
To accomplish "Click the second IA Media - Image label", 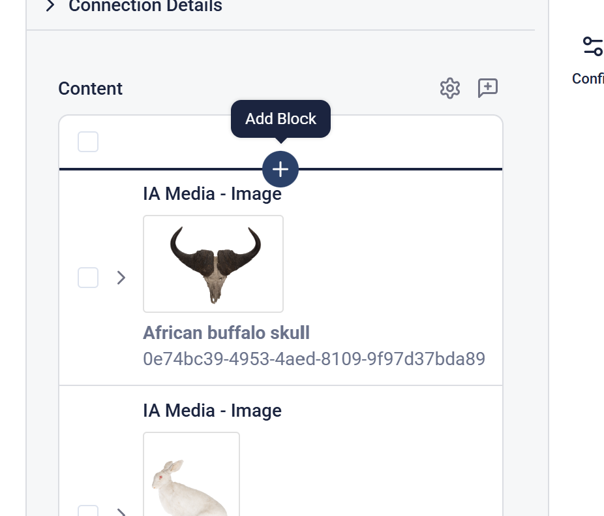I will tap(212, 410).
